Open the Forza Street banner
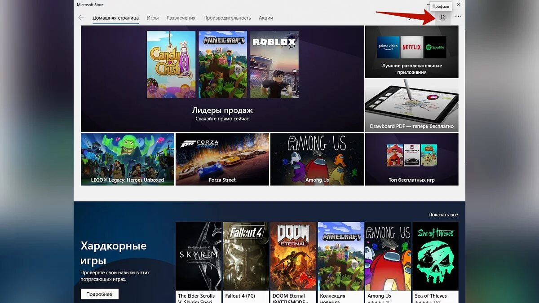 click(222, 159)
